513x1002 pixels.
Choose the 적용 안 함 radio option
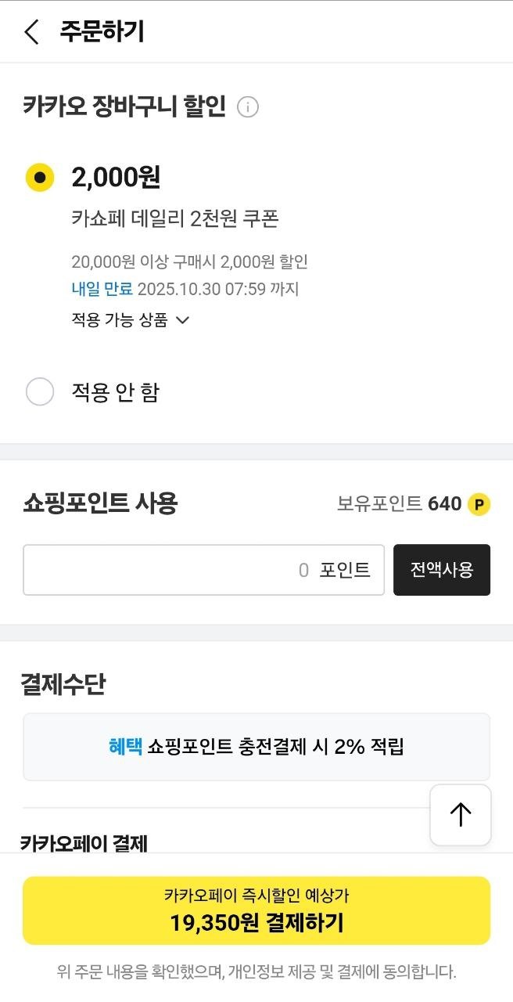point(40,391)
